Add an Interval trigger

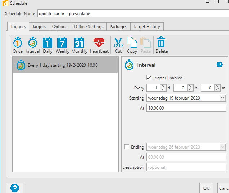[33, 45]
